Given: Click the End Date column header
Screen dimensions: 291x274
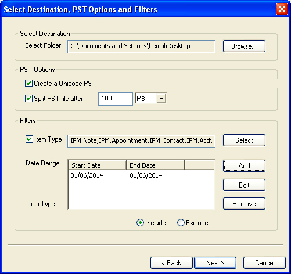Looking at the screenshot, I should 155,165.
